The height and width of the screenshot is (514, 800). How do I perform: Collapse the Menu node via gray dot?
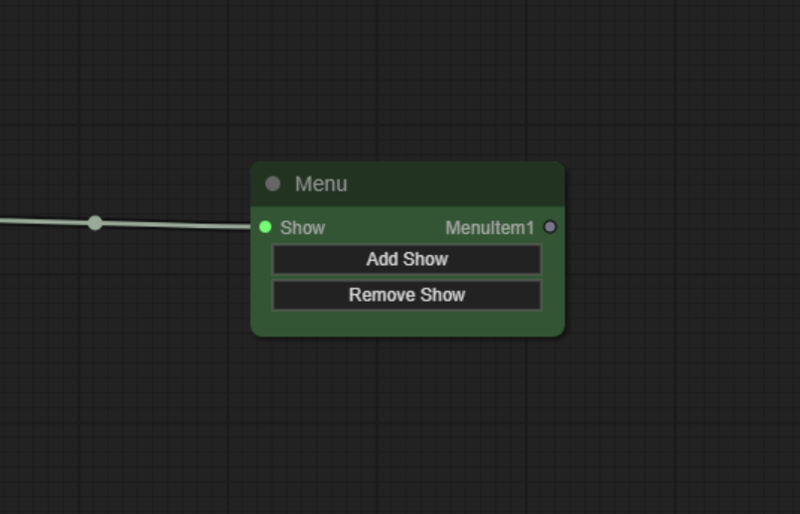pyautogui.click(x=272, y=184)
